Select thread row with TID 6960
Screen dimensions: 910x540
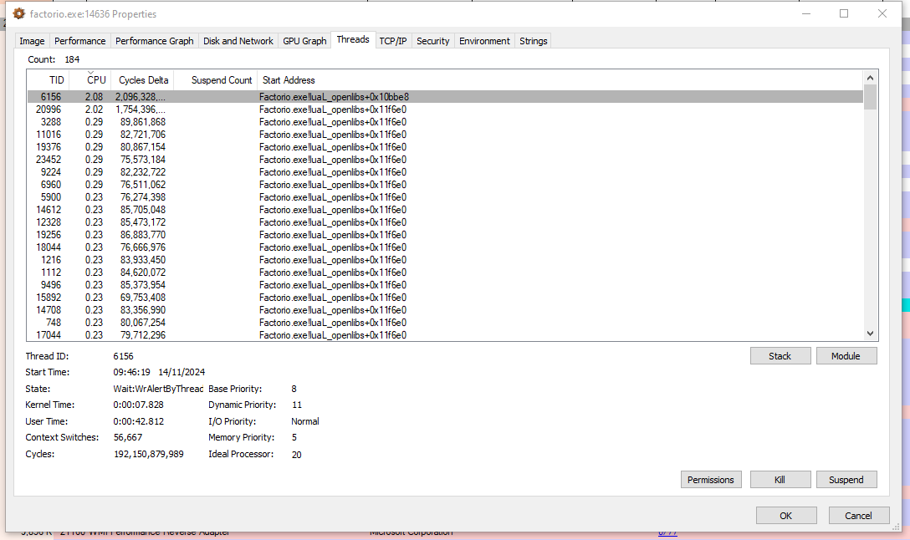click(x=445, y=185)
